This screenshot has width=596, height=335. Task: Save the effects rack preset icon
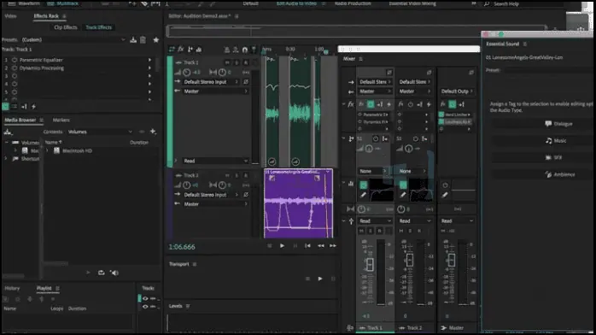(x=133, y=39)
